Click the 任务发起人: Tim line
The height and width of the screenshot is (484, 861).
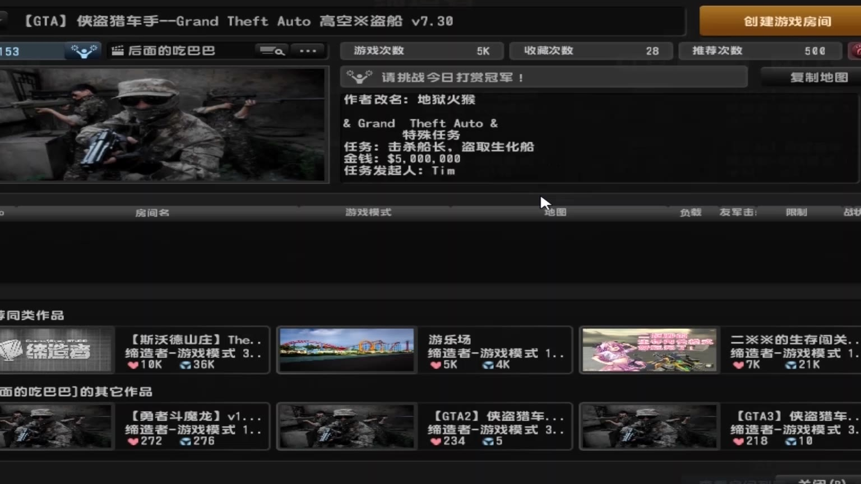(399, 170)
